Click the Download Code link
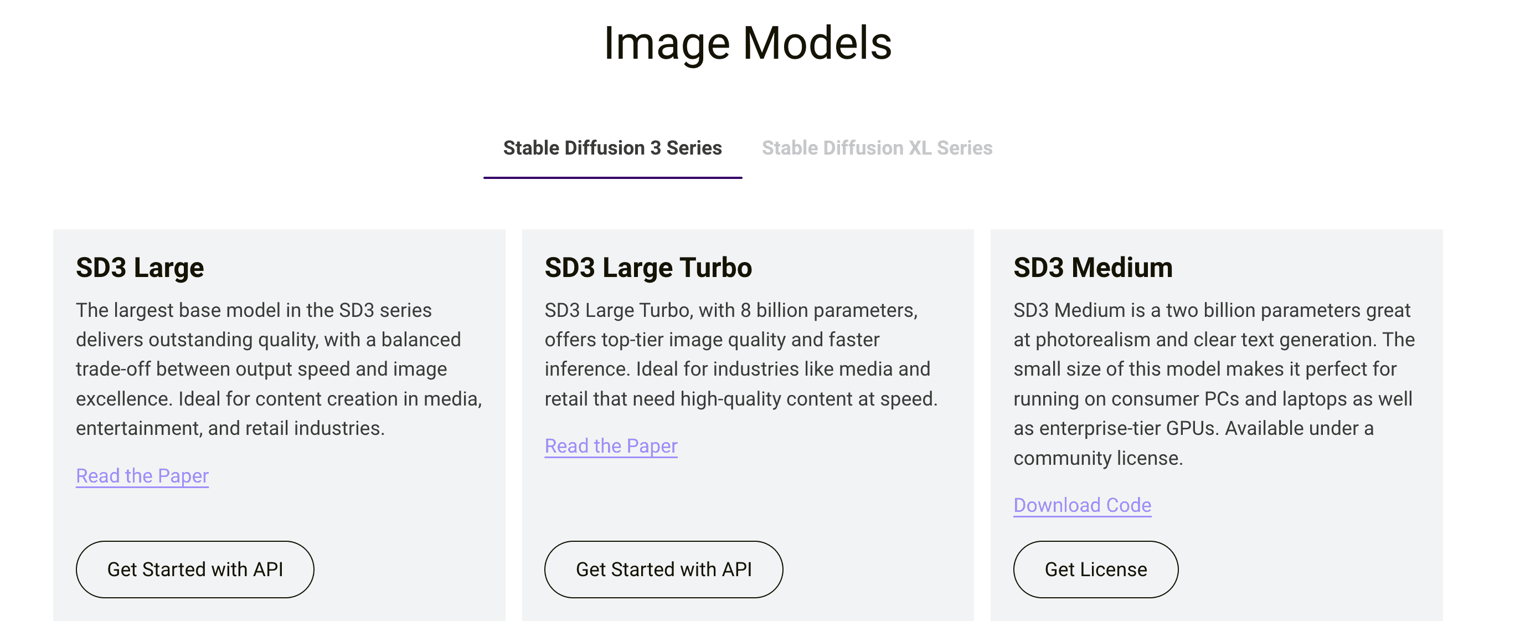The image size is (1515, 636). [x=1081, y=505]
